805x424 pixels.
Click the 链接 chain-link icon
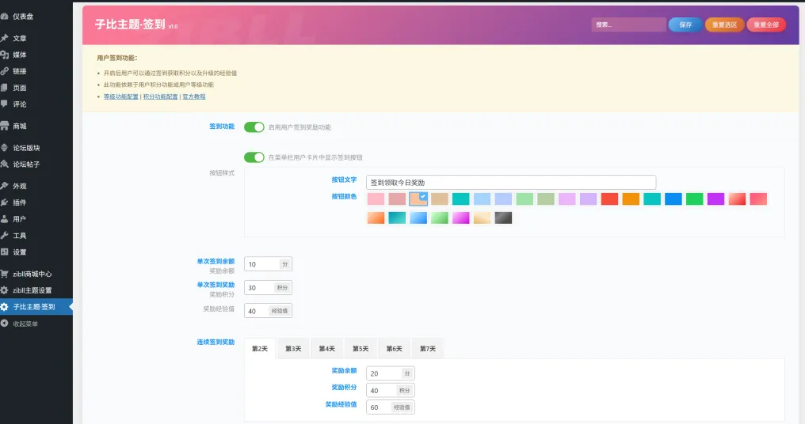[x=4, y=71]
